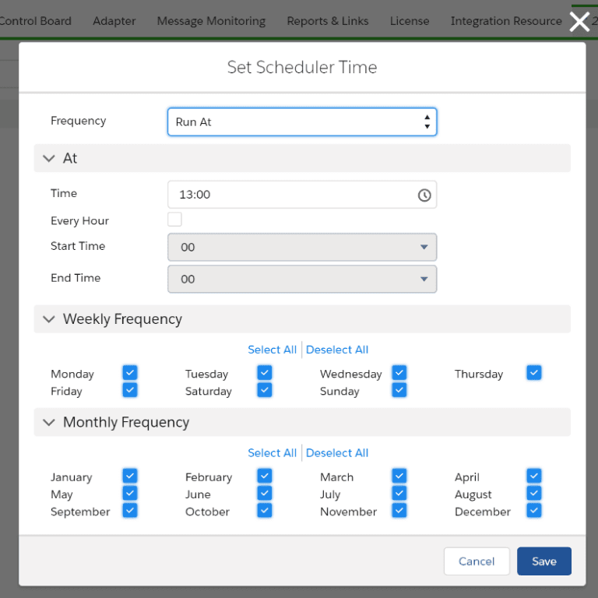
Task: Uncheck the December checkbox
Action: coord(533,511)
